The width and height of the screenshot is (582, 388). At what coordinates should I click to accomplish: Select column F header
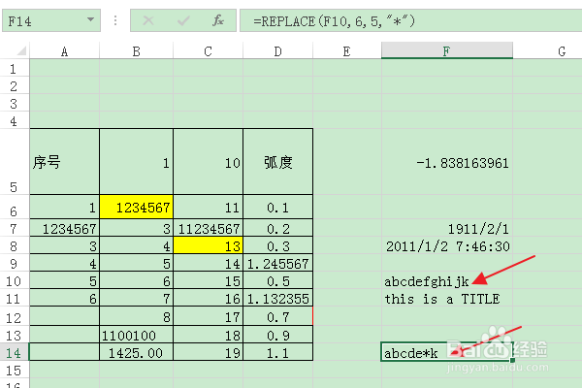[447, 50]
